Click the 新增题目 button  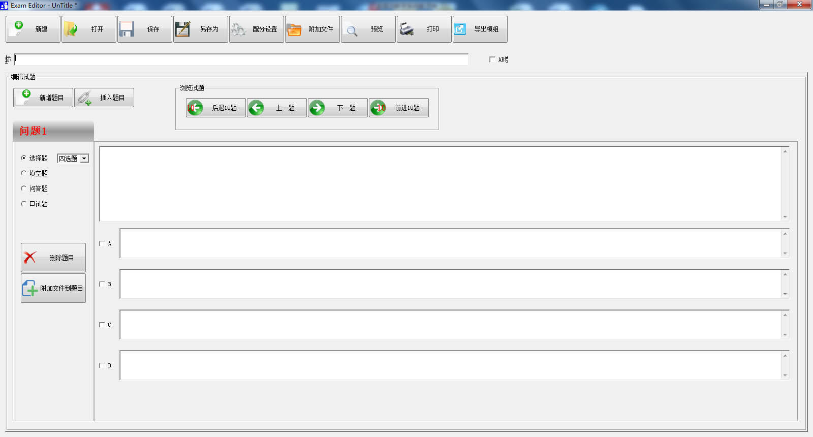pos(43,98)
